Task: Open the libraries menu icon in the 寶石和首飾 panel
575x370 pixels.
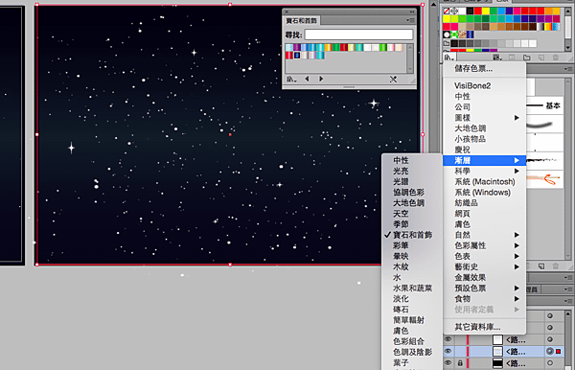Action: point(292,79)
